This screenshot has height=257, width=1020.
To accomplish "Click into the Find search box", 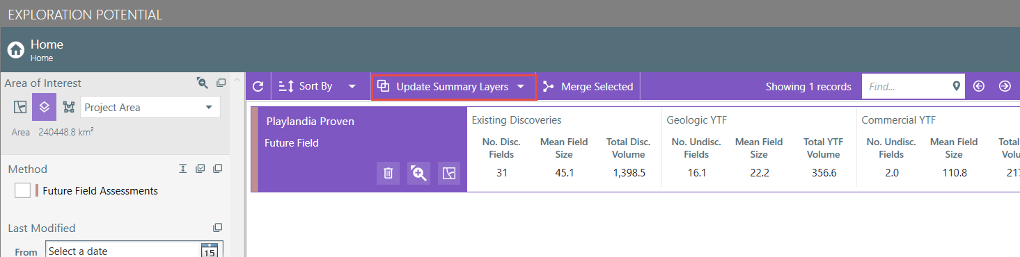I will point(906,87).
